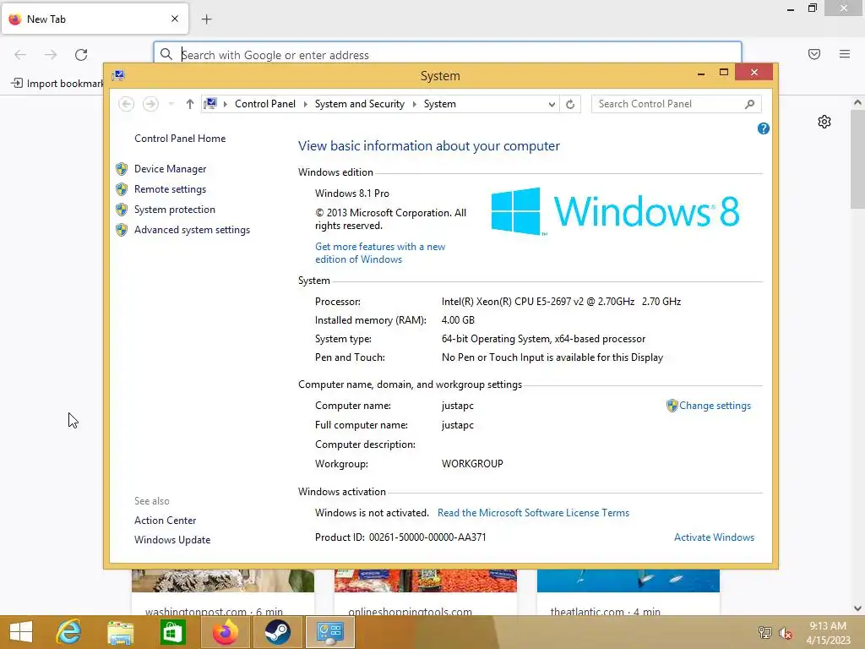Click the computer icon in the address bar
The height and width of the screenshot is (649, 865).
(210, 104)
